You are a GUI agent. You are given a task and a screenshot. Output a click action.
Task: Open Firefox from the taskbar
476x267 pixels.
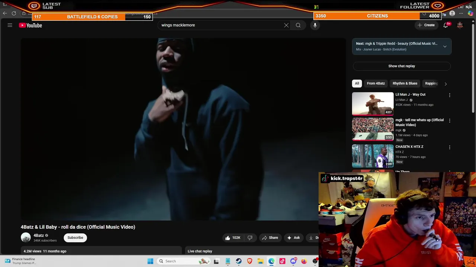tap(304, 261)
